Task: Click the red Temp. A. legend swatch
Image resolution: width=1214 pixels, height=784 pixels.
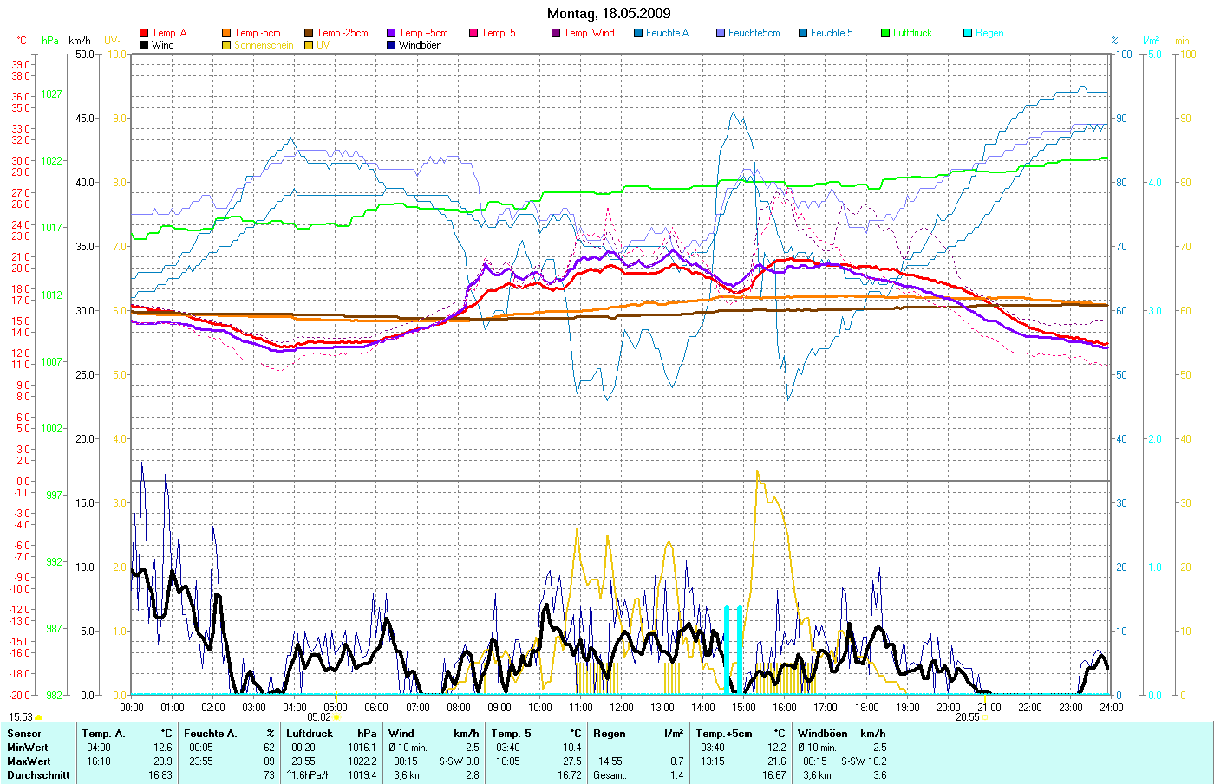Action: (x=144, y=33)
